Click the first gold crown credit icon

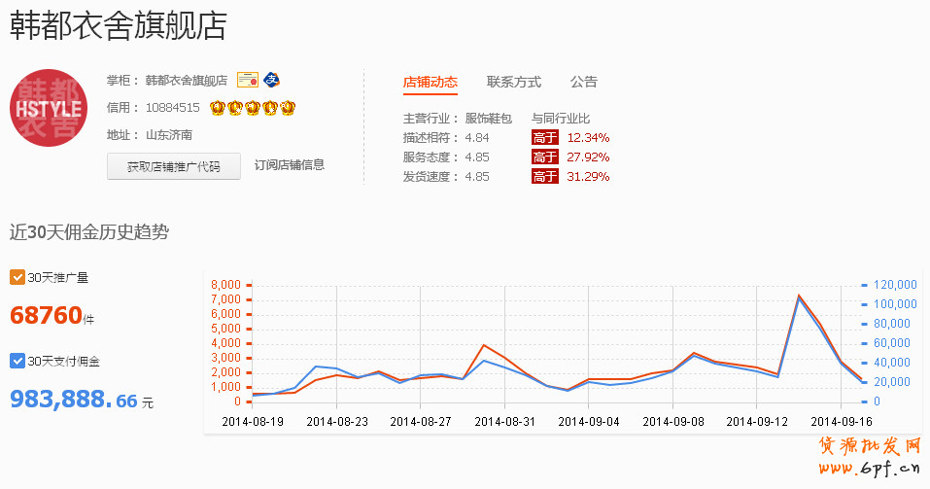pyautogui.click(x=217, y=108)
